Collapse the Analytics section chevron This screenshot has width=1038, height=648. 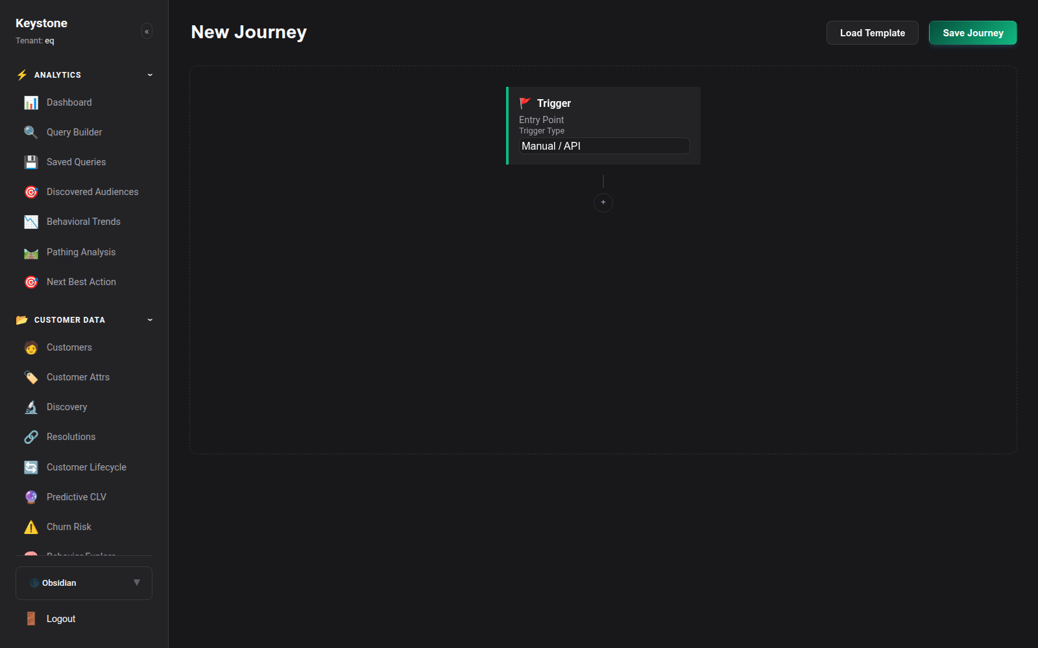point(150,75)
